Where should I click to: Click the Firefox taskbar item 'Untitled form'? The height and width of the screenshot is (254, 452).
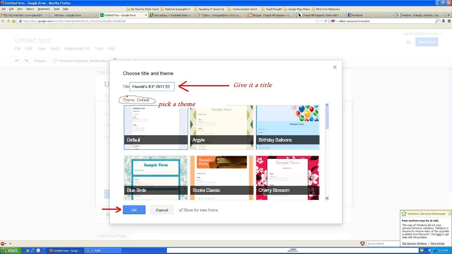pos(66,250)
